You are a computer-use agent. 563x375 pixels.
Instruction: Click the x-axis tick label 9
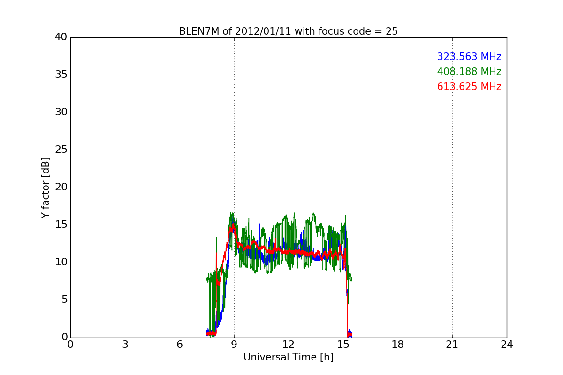[x=234, y=345]
